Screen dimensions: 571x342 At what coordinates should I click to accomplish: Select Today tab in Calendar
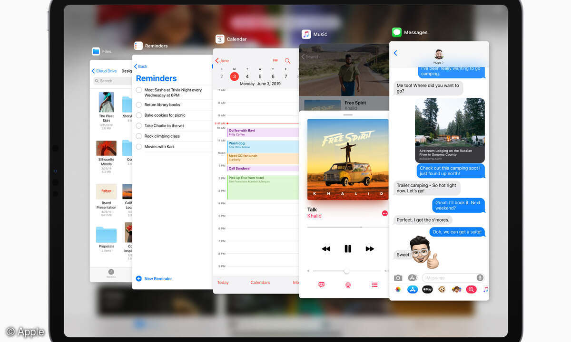[223, 283]
